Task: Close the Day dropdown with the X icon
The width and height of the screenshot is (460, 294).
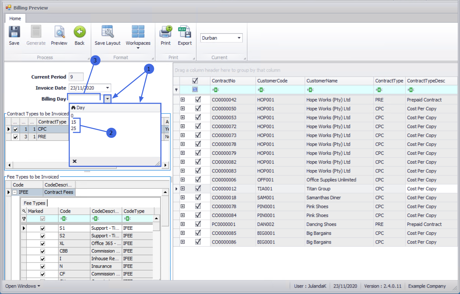Action: pos(75,161)
